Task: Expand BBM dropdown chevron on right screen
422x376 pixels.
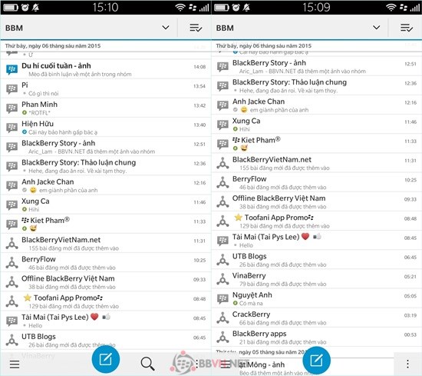Action: point(376,27)
